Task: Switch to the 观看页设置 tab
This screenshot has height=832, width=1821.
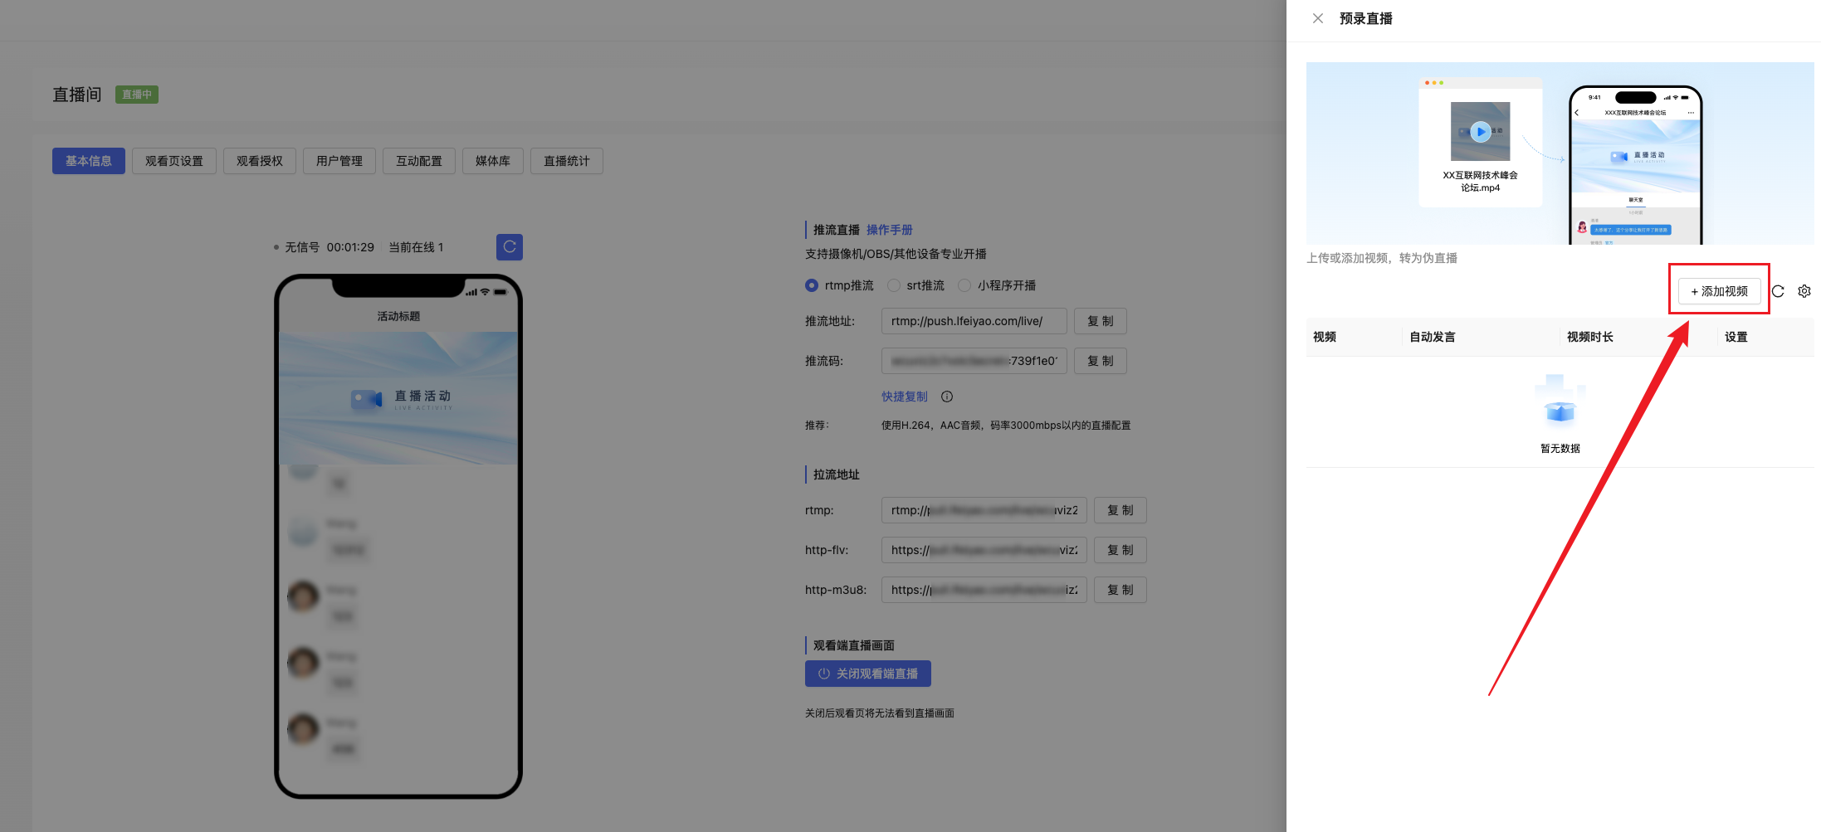Action: click(173, 161)
